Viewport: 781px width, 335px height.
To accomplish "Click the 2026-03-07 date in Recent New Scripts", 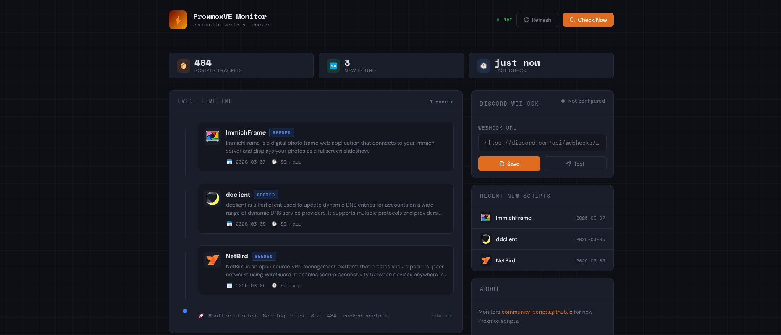I will pyautogui.click(x=590, y=218).
